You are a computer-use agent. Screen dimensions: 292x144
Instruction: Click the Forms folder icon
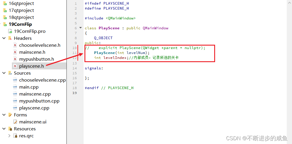point(10,115)
